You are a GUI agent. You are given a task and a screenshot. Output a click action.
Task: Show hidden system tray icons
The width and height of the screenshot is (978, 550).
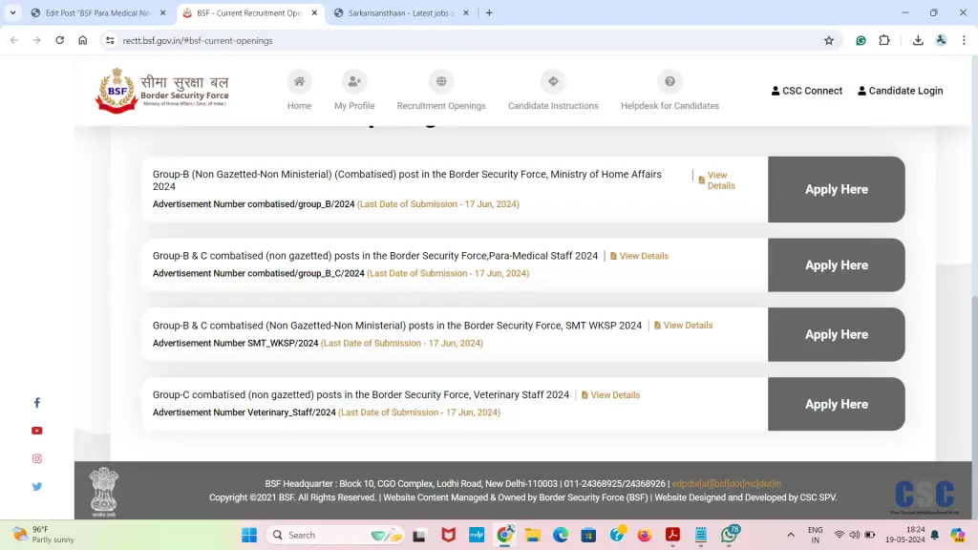click(x=791, y=535)
